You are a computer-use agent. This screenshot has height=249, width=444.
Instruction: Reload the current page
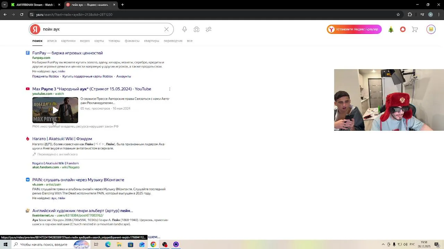click(22, 15)
